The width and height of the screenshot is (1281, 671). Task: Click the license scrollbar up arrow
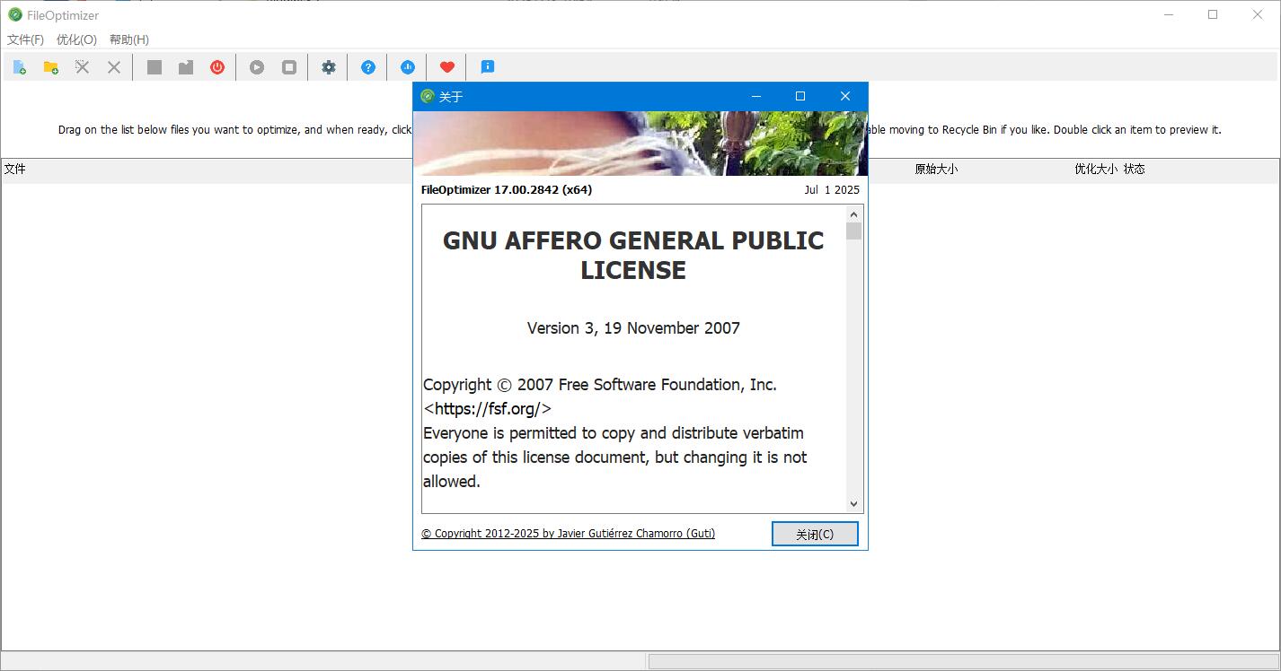coord(853,214)
